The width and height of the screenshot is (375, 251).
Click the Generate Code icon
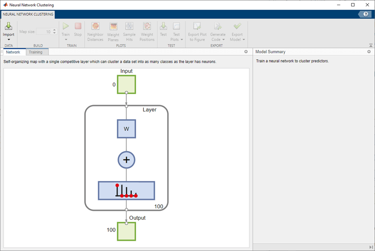[x=218, y=26]
